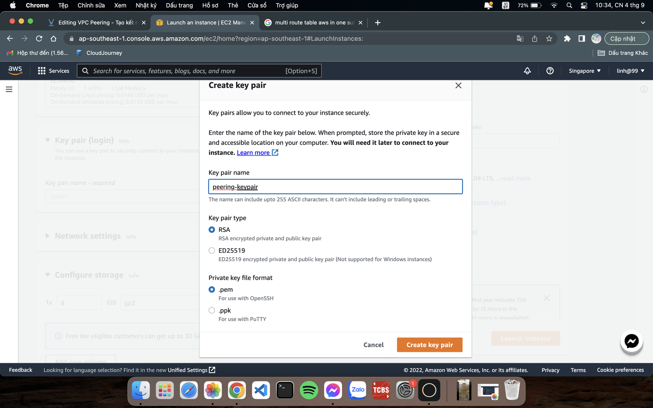Open a new Chrome tab
Screen dimensions: 653x408
[x=378, y=23]
